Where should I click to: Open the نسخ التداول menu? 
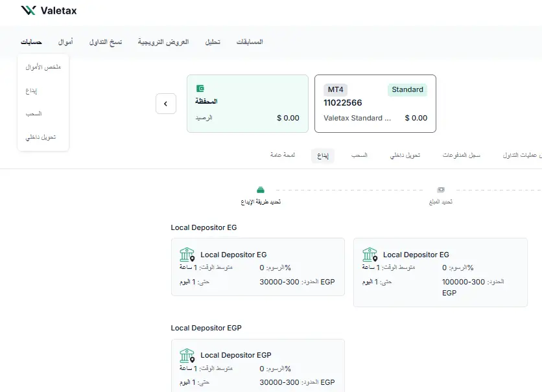pos(106,41)
